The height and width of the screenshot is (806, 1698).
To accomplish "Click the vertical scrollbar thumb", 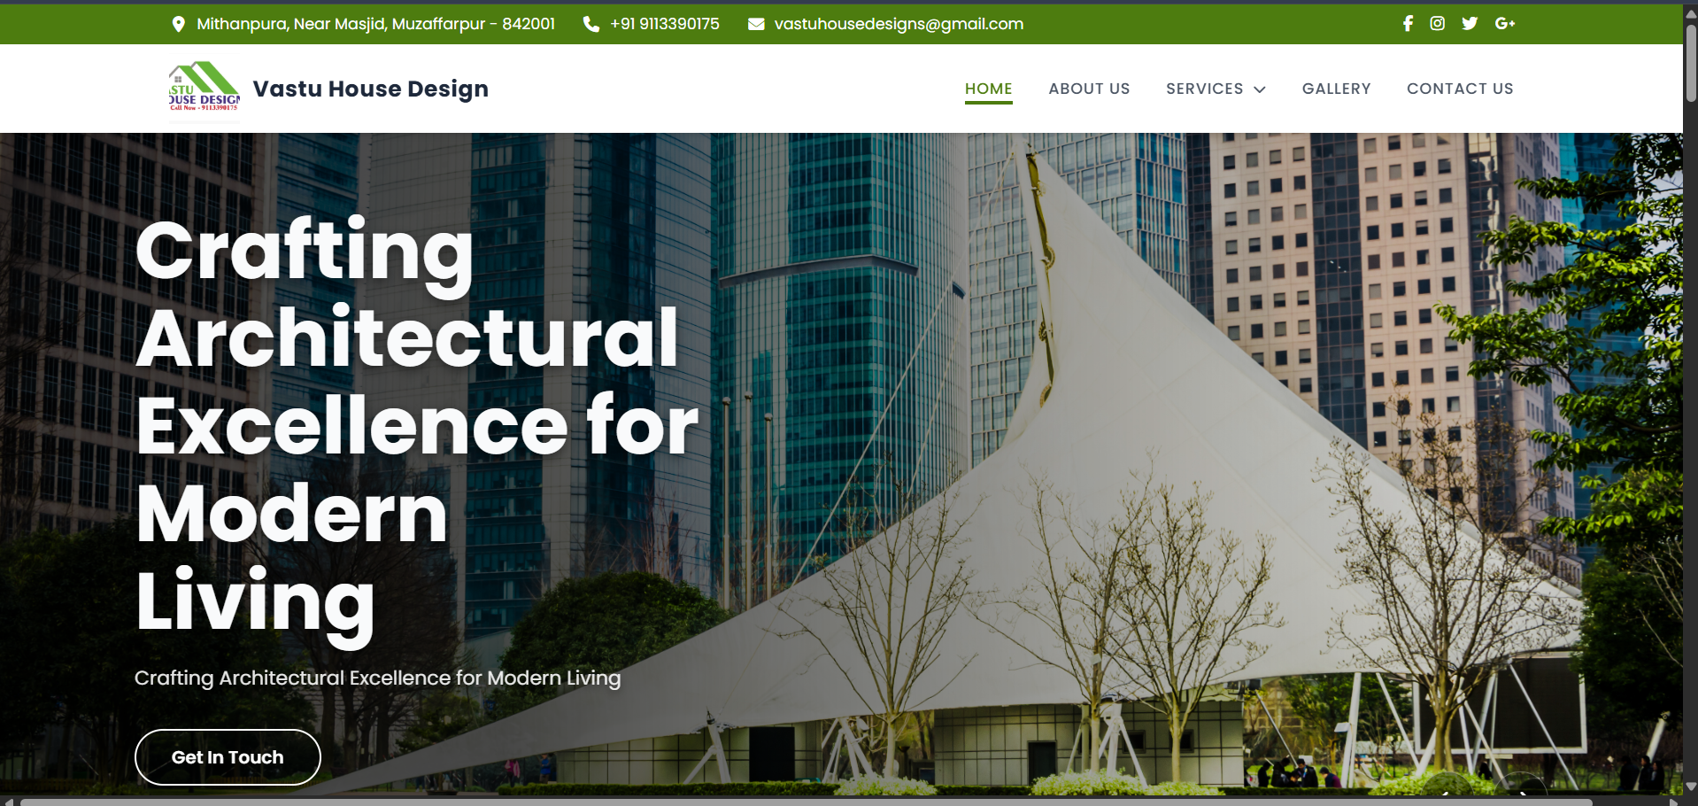I will tap(1691, 62).
